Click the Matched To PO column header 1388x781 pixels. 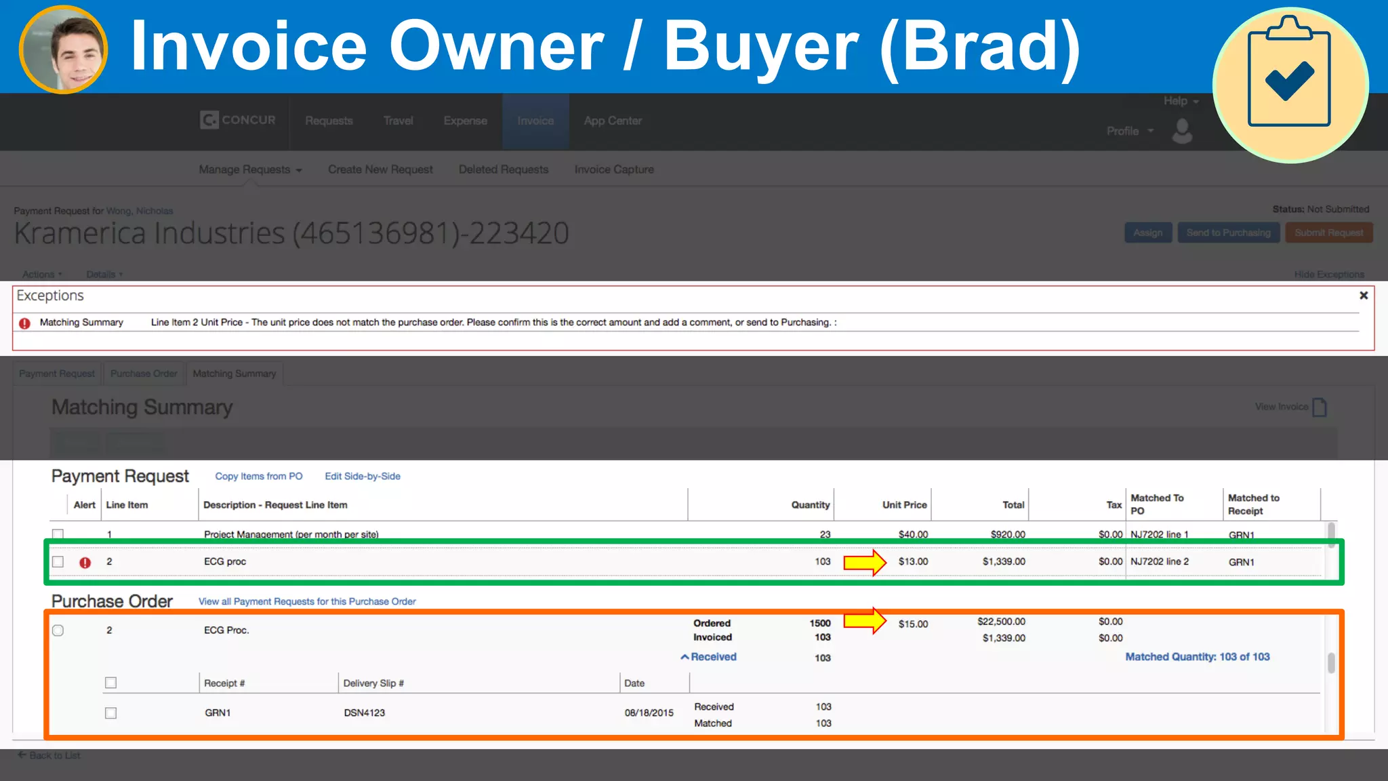click(1157, 504)
